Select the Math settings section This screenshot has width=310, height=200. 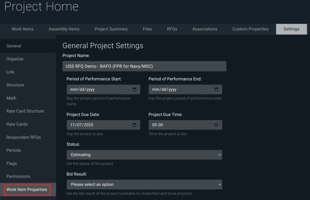click(x=12, y=98)
